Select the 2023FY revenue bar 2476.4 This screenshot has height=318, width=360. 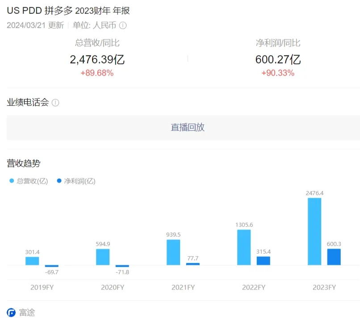point(314,231)
